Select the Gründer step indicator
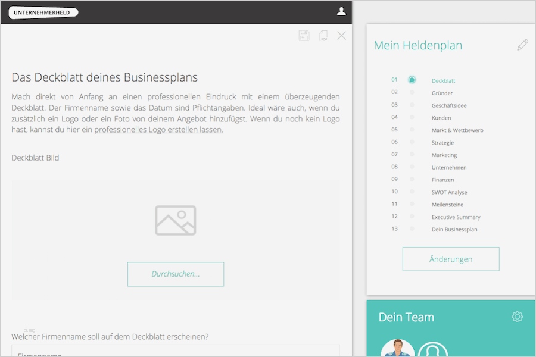Viewport: 536px width, 357px height. point(412,93)
